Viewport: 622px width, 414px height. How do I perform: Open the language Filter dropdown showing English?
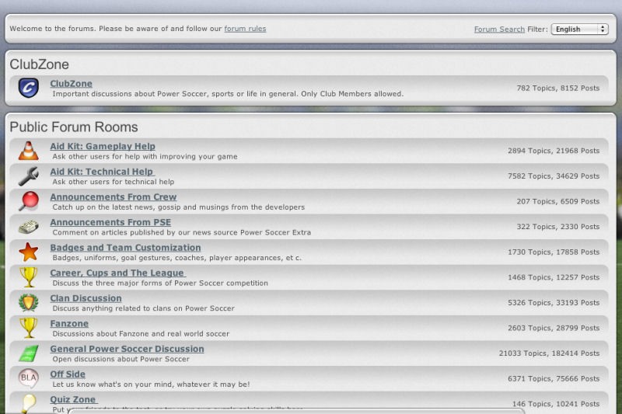(x=579, y=29)
